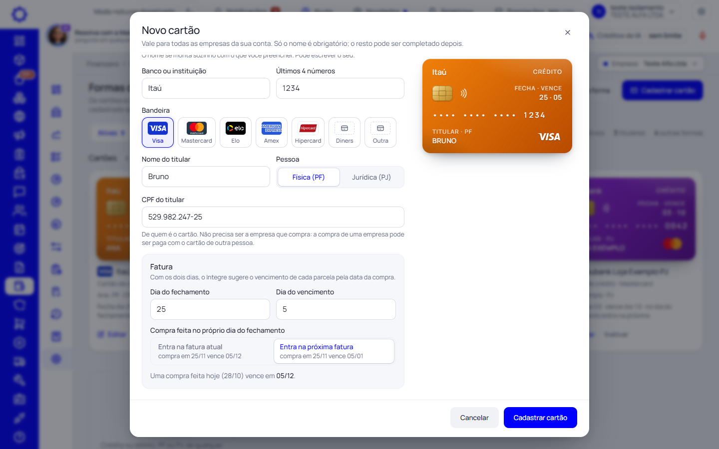Submit with the Cadastrar cartão button
Viewport: 719px width, 449px height.
point(540,418)
